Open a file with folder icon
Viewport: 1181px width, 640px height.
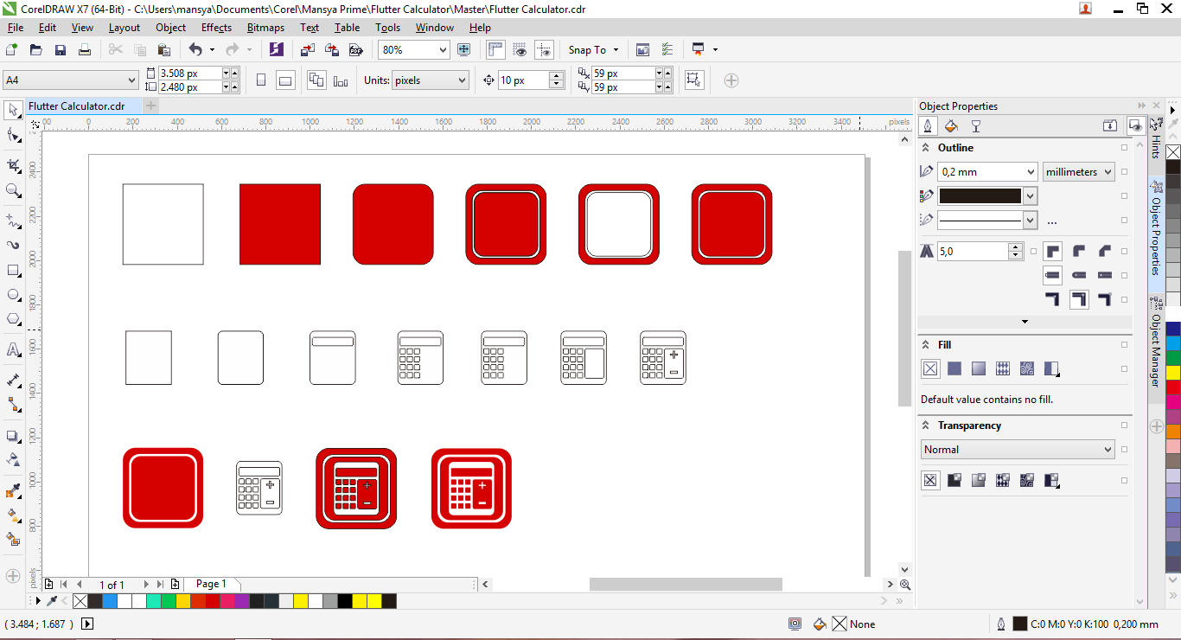pyautogui.click(x=36, y=50)
